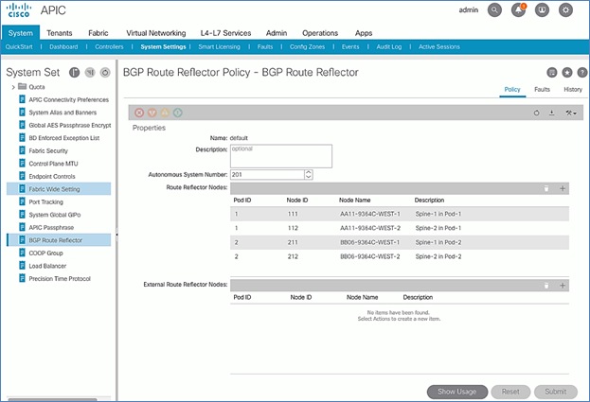Click the favorite star icon next to title
590x402 pixels.
click(567, 72)
